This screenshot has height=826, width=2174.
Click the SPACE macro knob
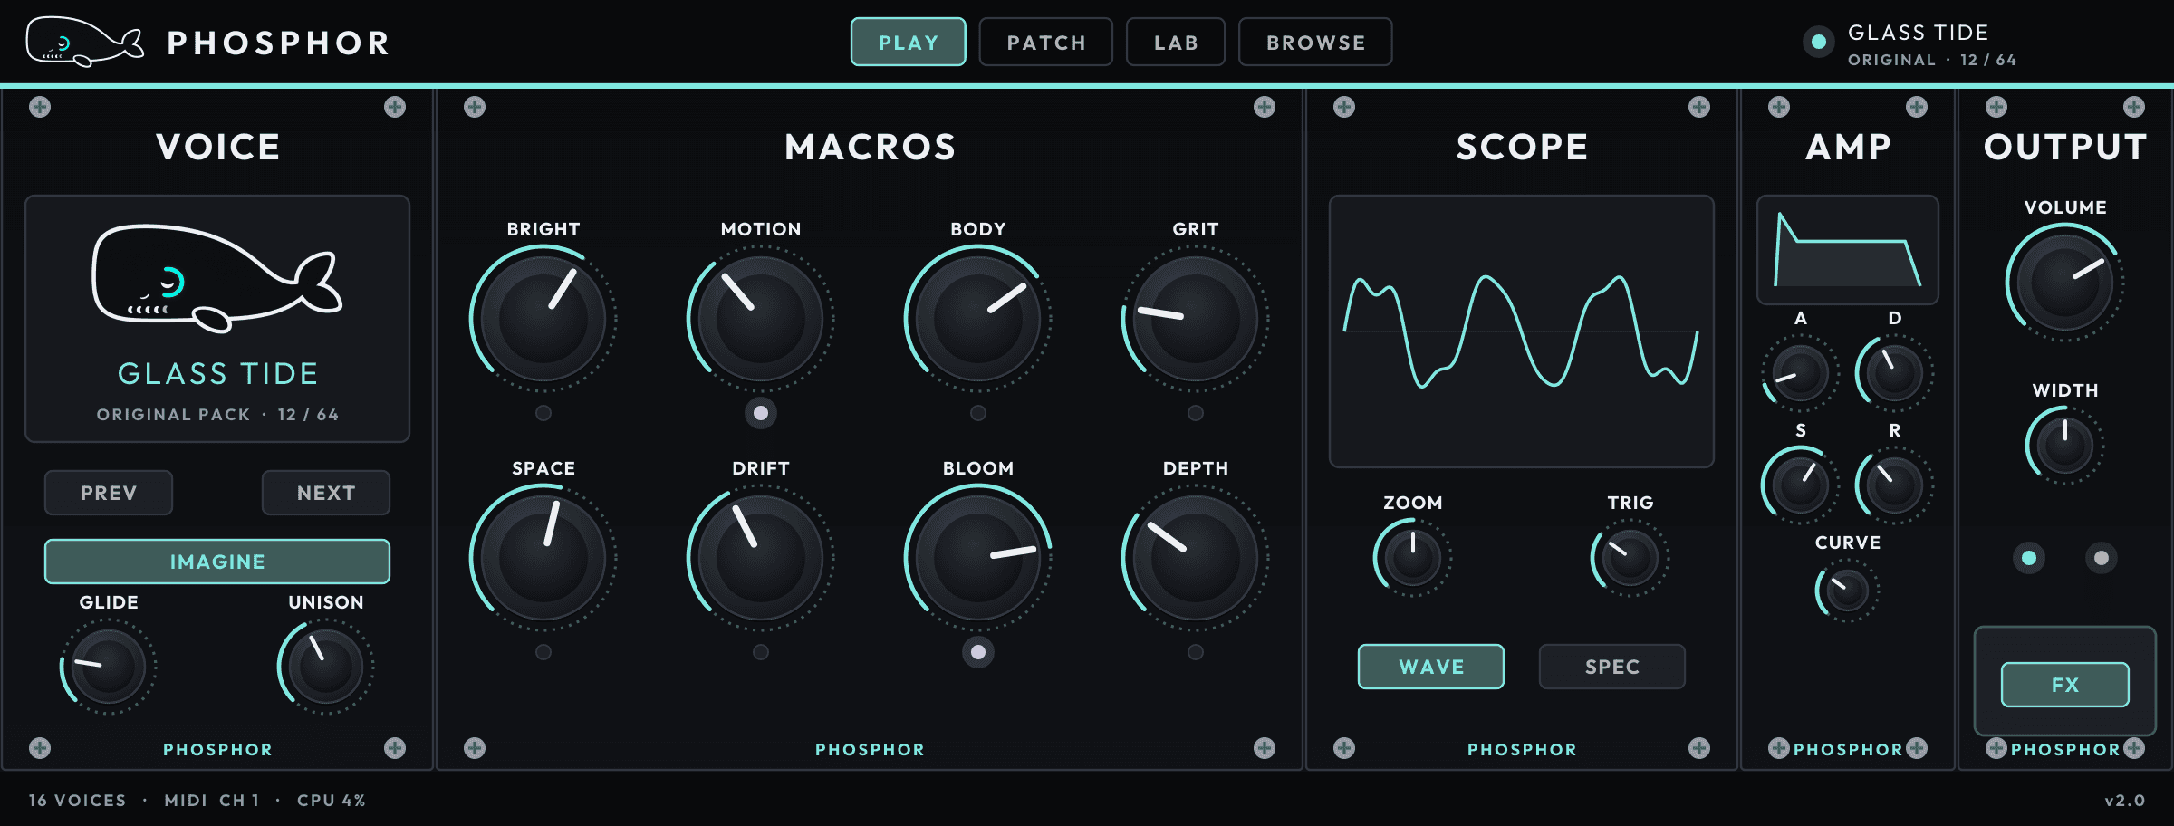pyautogui.click(x=543, y=558)
